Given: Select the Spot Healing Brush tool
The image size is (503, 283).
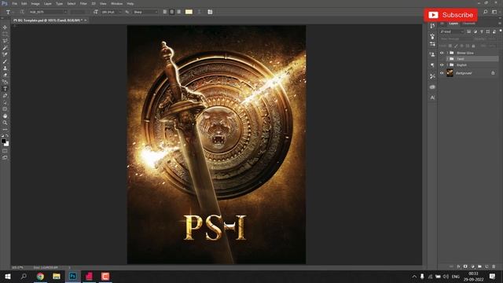Looking at the screenshot, I should [x=5, y=54].
